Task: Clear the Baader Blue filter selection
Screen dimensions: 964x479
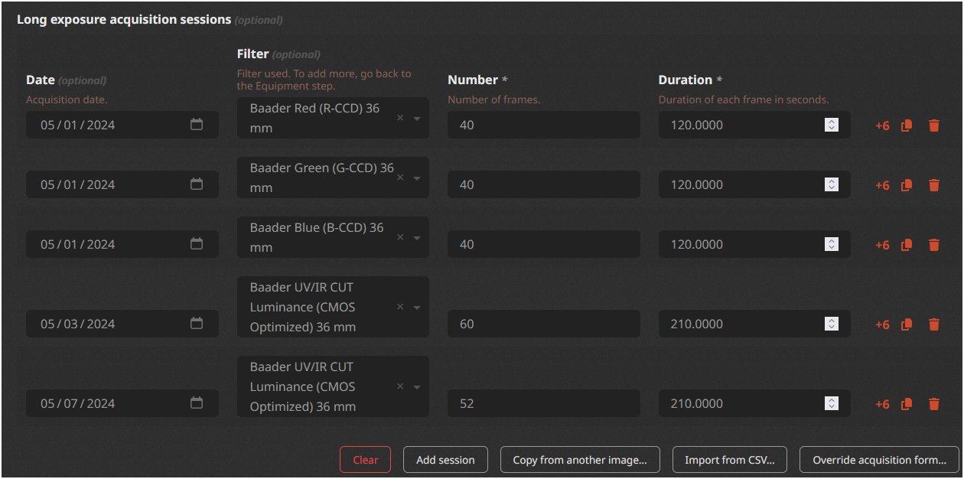Action: point(400,238)
